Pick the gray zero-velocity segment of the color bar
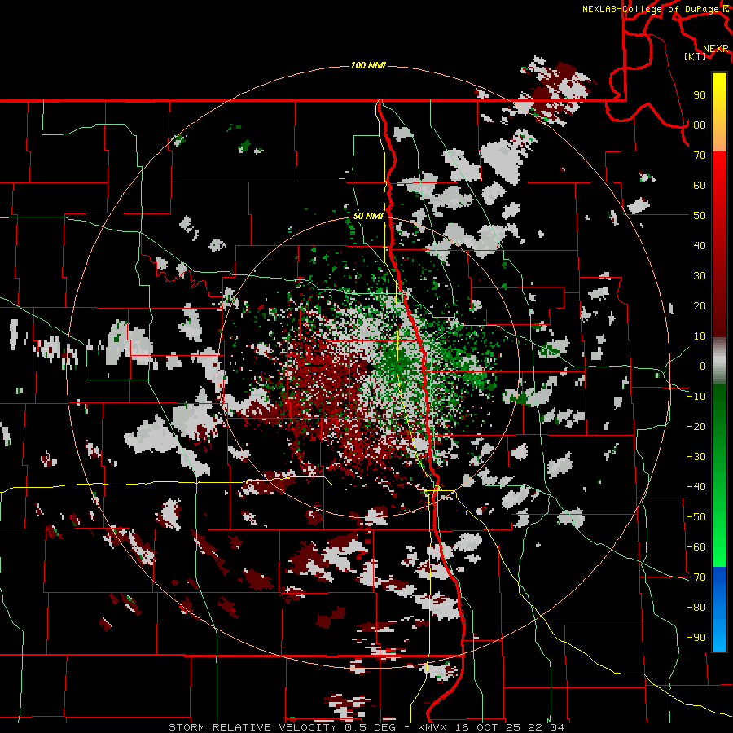The image size is (733, 733). tap(719, 361)
